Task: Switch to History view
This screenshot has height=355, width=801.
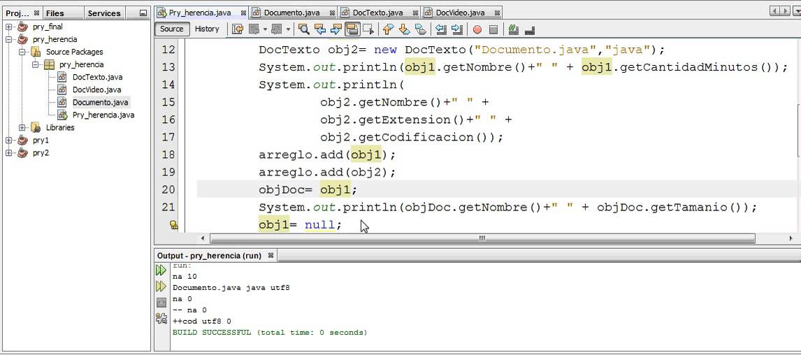Action: pyautogui.click(x=207, y=29)
